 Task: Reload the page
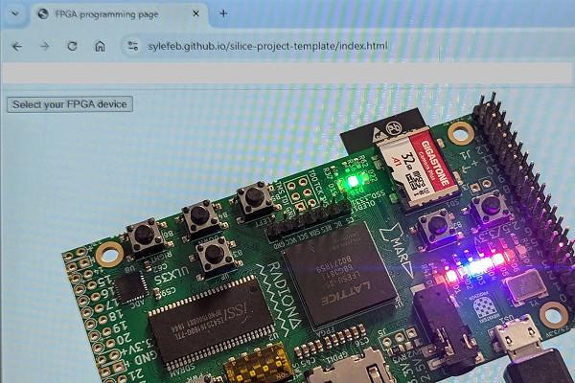72,46
